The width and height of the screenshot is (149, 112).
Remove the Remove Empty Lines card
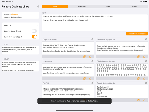click(146, 39)
